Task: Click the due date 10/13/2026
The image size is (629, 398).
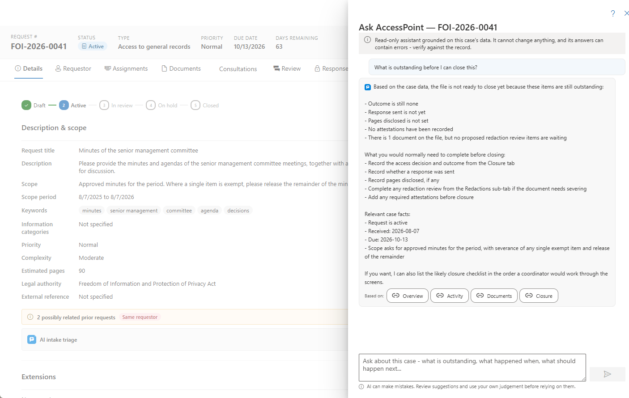Action: 249,47
